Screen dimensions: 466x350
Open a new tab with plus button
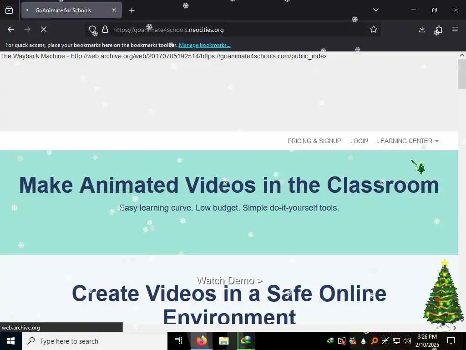[132, 10]
